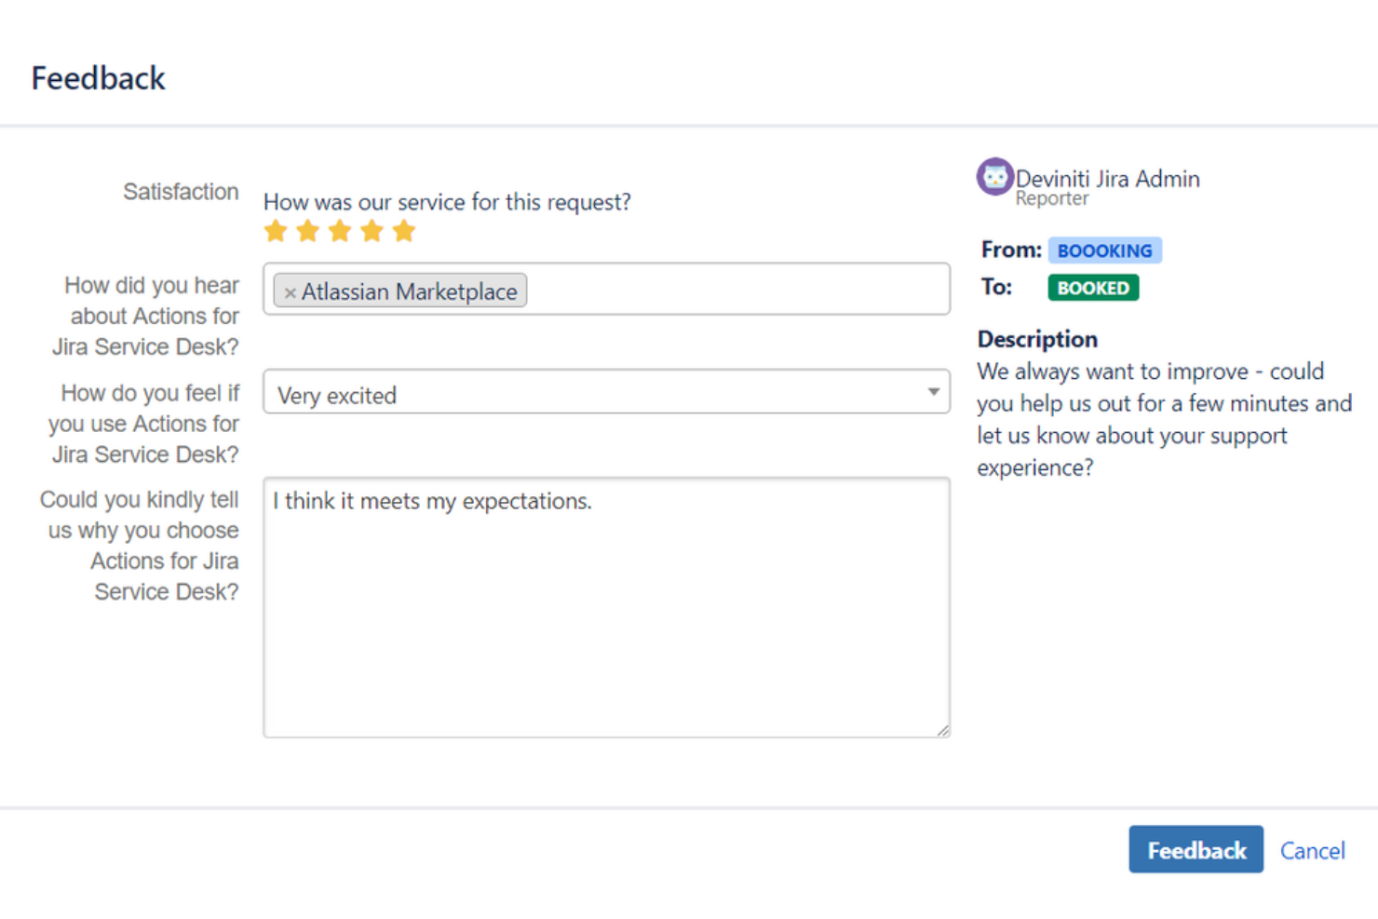
Task: Click the Satisfaction field label
Action: pyautogui.click(x=181, y=192)
